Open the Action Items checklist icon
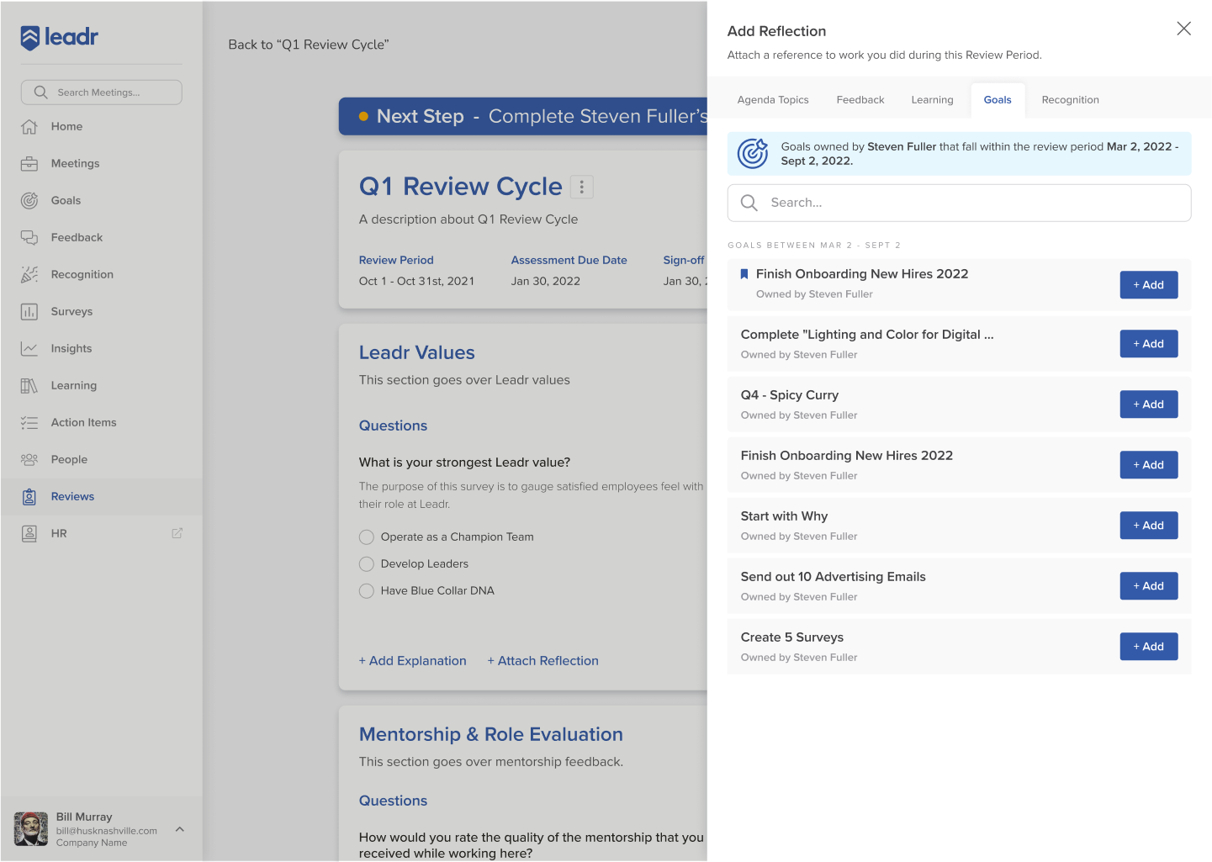 coord(29,422)
